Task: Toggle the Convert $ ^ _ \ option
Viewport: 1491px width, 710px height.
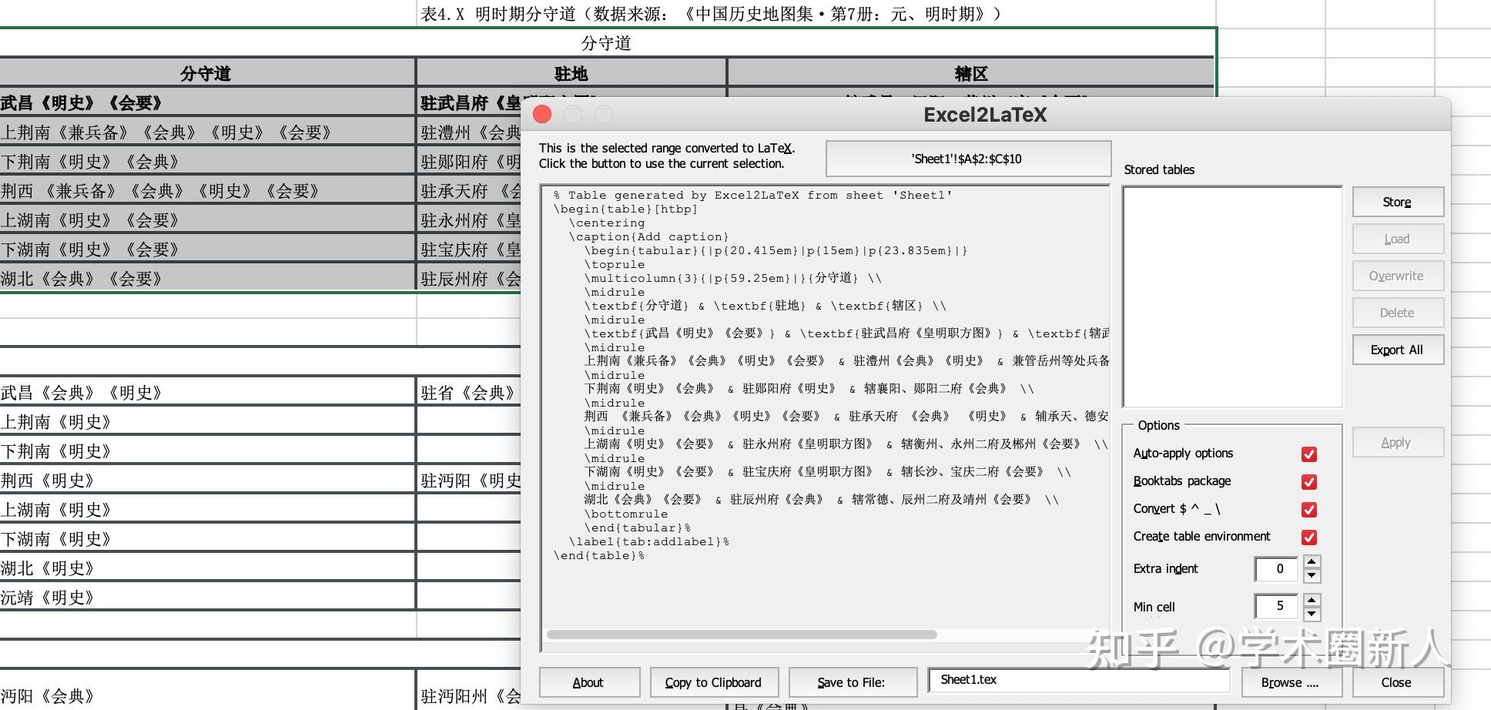Action: point(1309,510)
